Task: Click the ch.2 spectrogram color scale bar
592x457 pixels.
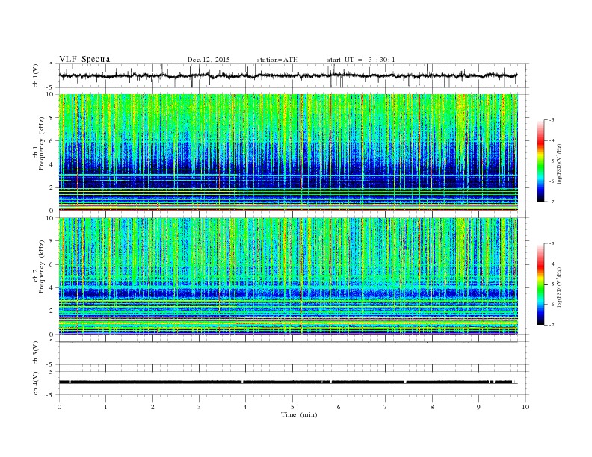Action: [x=540, y=284]
